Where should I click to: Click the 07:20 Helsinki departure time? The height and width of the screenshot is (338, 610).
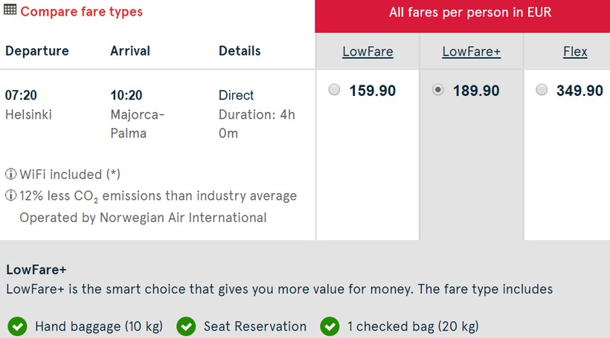22,95
